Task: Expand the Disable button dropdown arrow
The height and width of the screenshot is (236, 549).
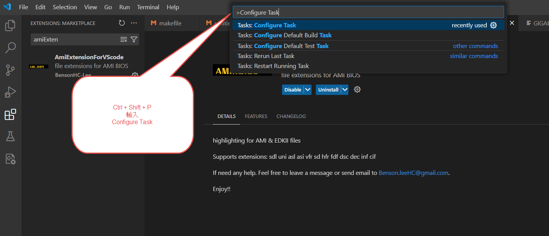Action: coord(307,90)
